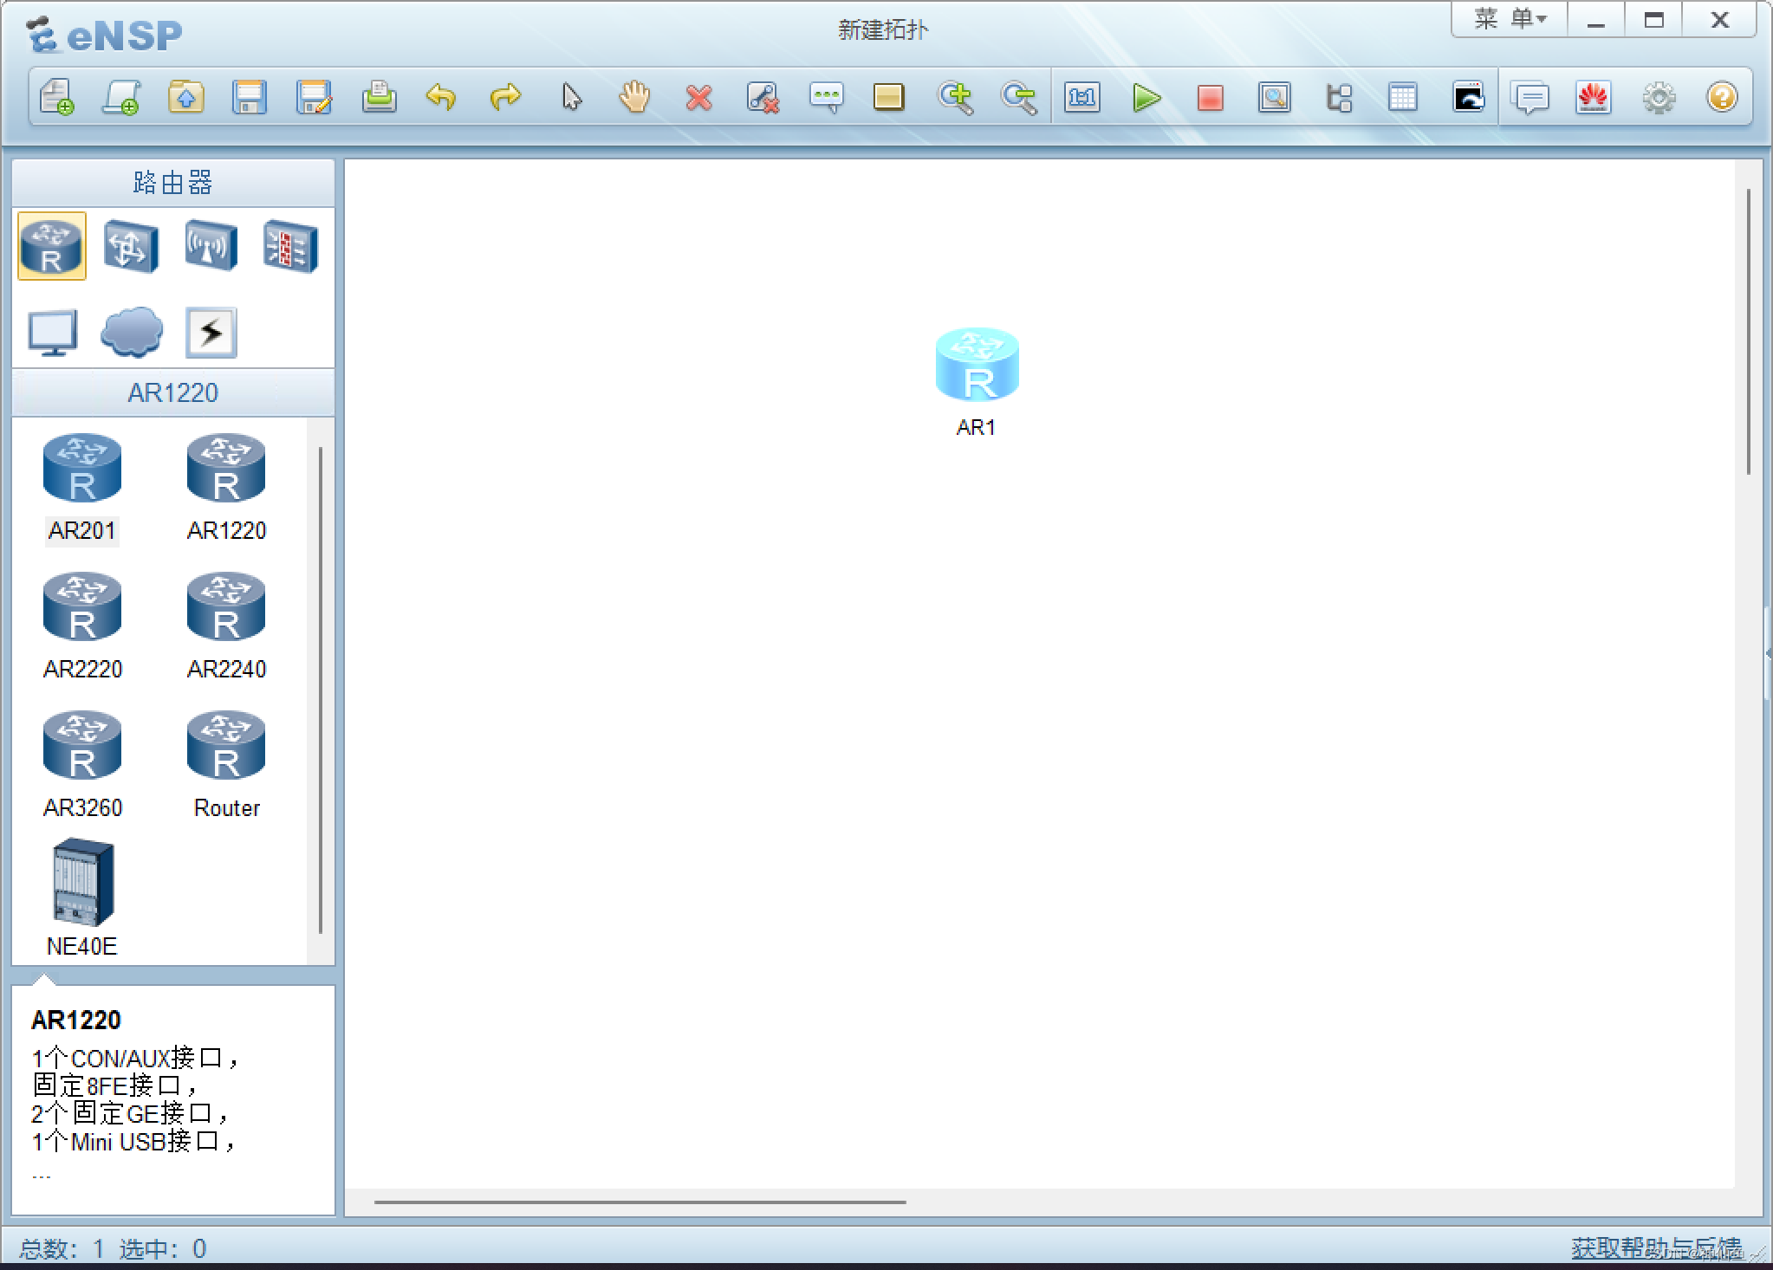Stop all devices with the red stop icon
Image resolution: width=1773 pixels, height=1270 pixels.
1211,99
